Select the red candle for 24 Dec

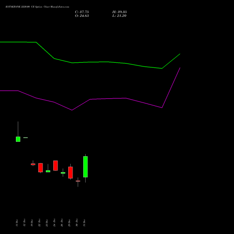point(56,166)
